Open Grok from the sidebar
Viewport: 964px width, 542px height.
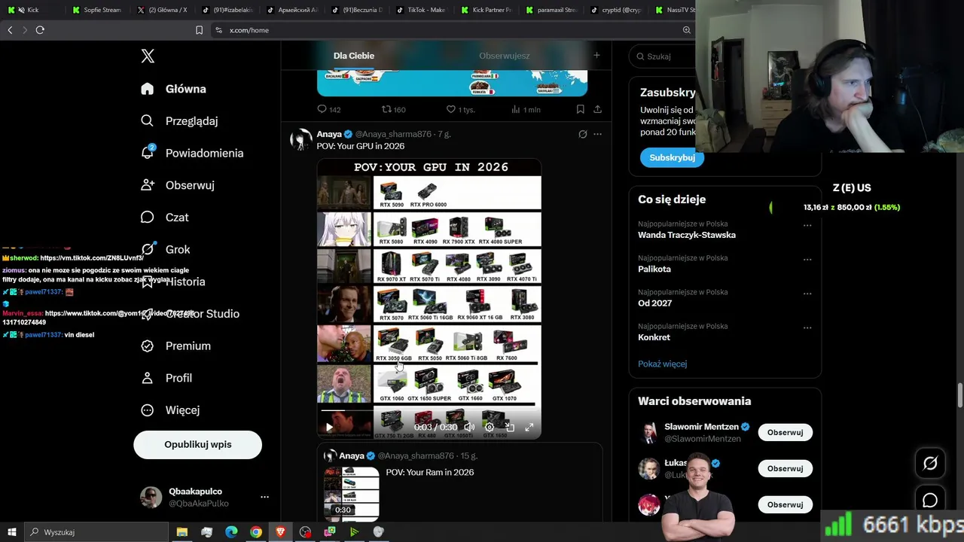[x=166, y=249]
